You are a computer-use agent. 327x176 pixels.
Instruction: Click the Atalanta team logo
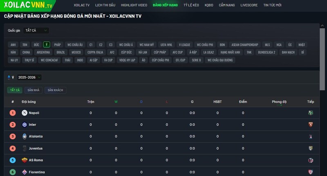[25, 136]
